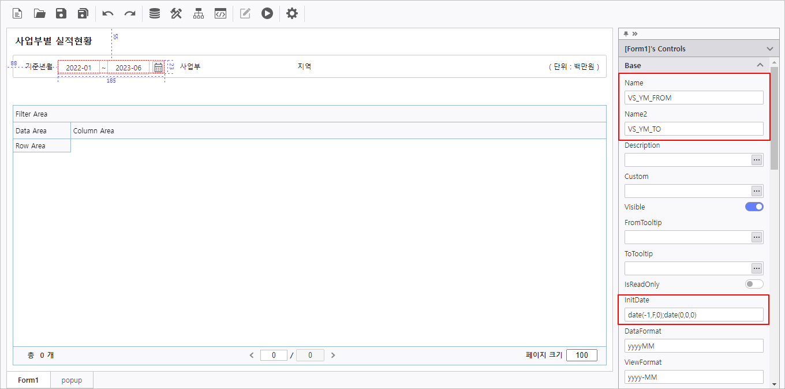Undo the last action
Screen dimensions: 785x389
108,13
